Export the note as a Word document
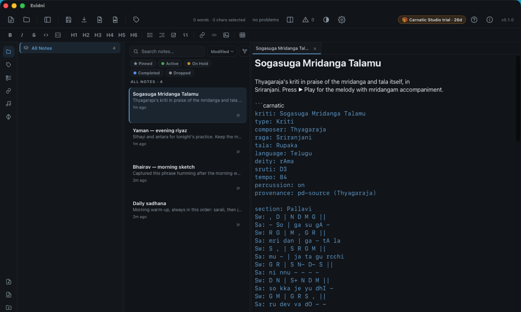521x312 pixels. (100, 20)
